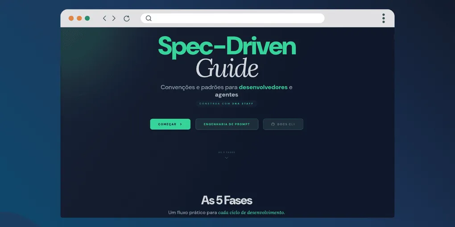The width and height of the screenshot is (455, 227).
Task: Click the search magnifier icon in address bar
Action: pos(149,18)
